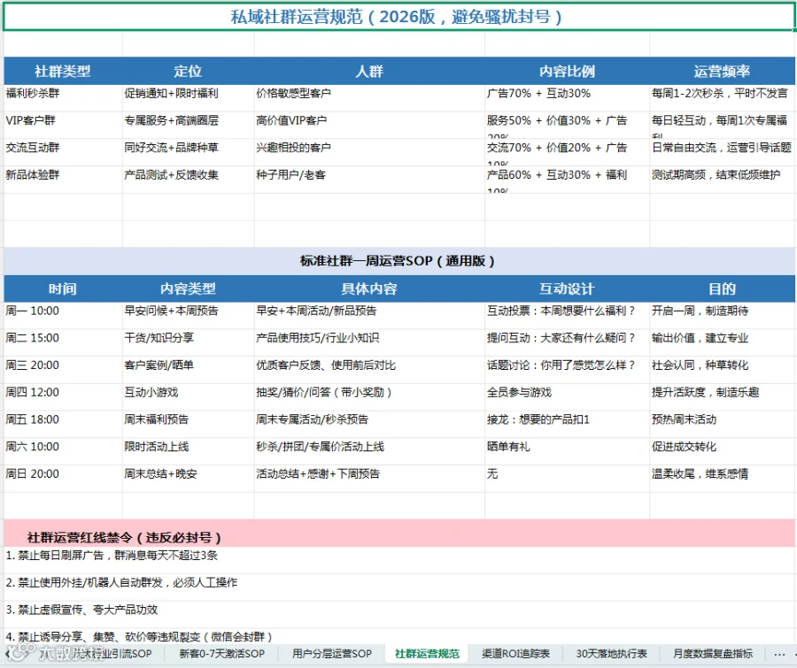Screen dimensions: 797x668
Task: Select the cell 产品测试+反馈收集
Action: (x=188, y=180)
